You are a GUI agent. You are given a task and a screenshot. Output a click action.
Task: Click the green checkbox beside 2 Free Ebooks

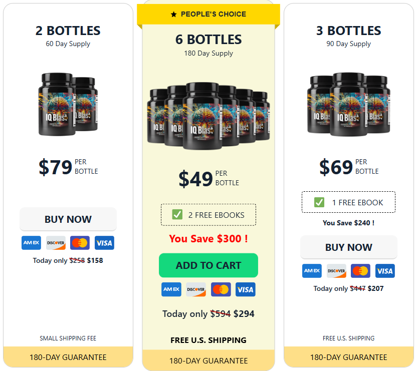pos(177,214)
